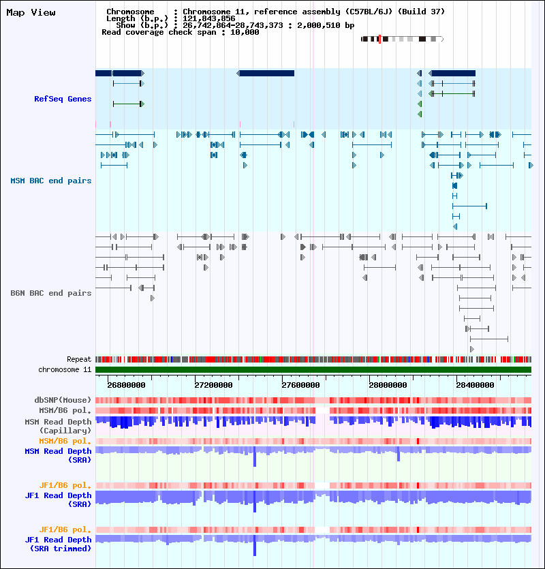Click the 28000000 ruler position label
This screenshot has width=545, height=569.
[388, 385]
